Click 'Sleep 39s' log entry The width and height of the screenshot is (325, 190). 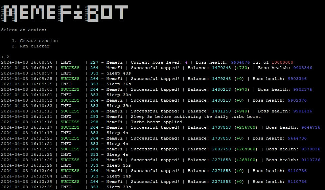click(x=119, y=106)
